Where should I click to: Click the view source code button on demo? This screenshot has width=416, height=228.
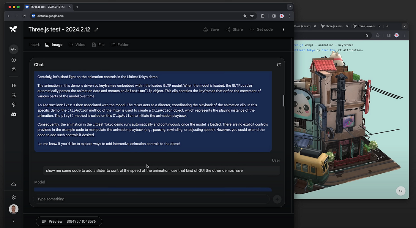pyautogui.click(x=401, y=191)
